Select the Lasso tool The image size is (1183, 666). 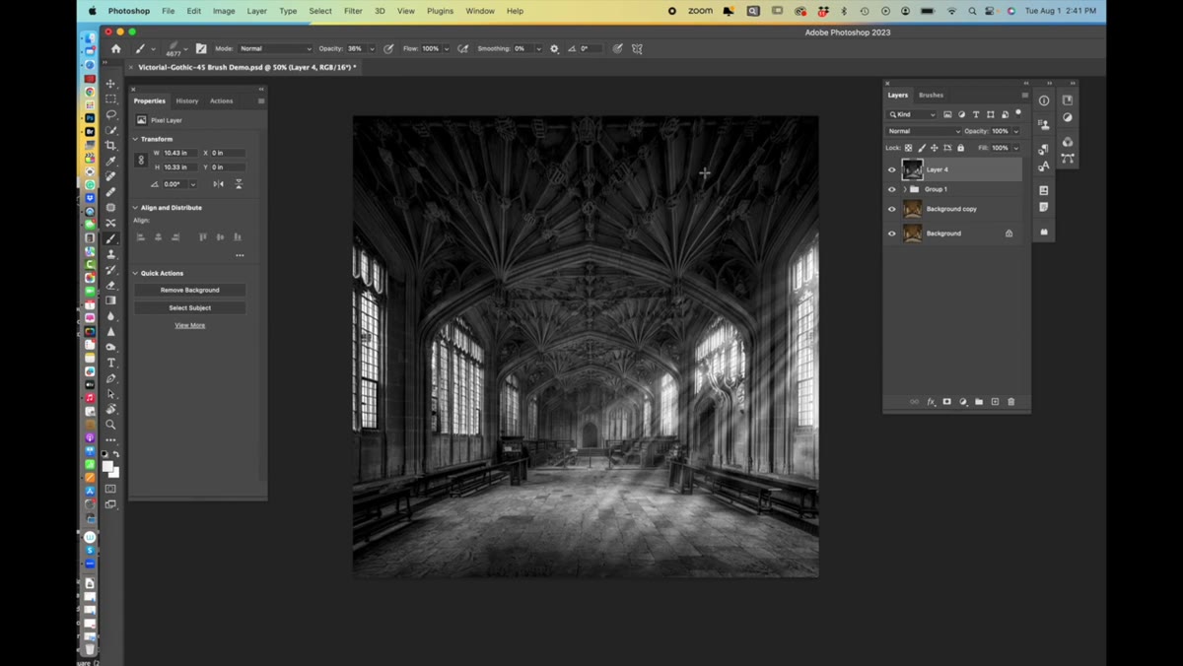click(x=111, y=114)
